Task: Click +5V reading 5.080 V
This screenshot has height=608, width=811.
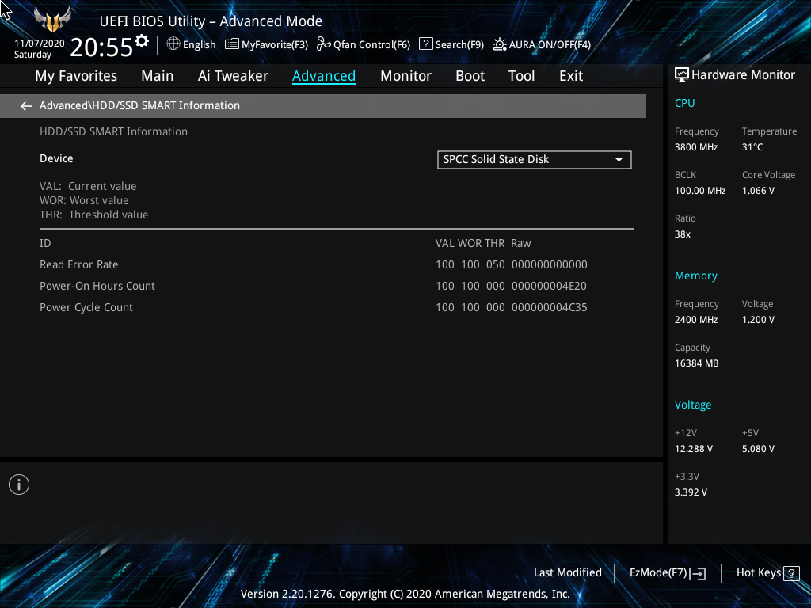Action: [x=758, y=449]
